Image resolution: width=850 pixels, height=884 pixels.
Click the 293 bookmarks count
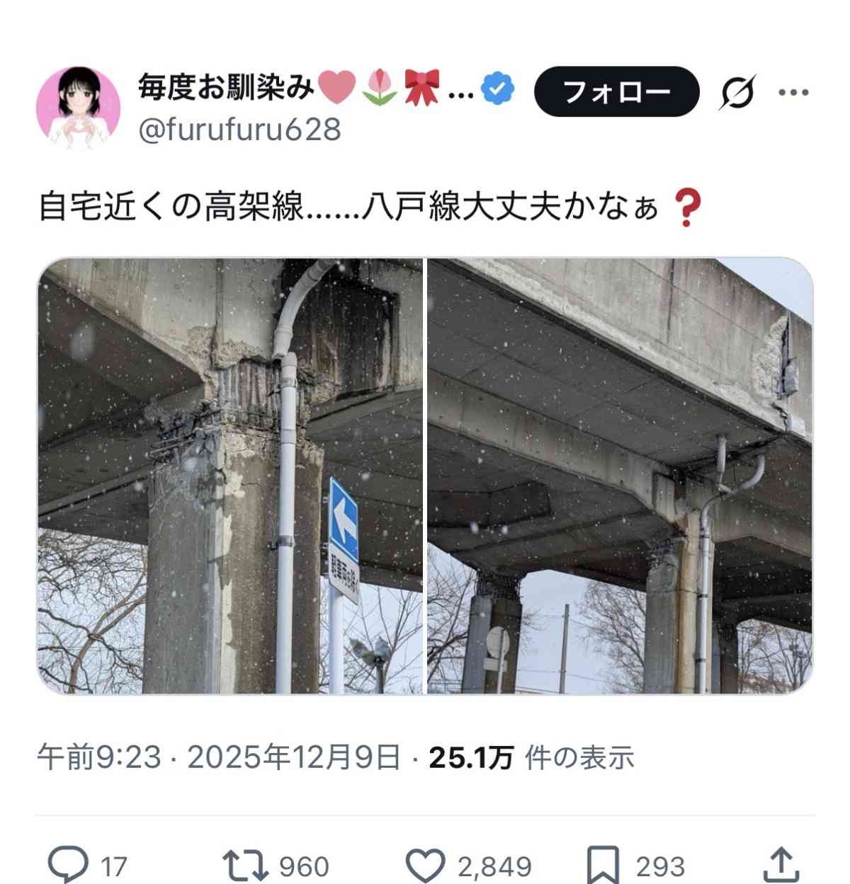point(660,867)
